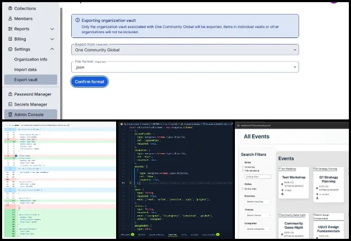Click the Problems count badge

[x=133, y=235]
